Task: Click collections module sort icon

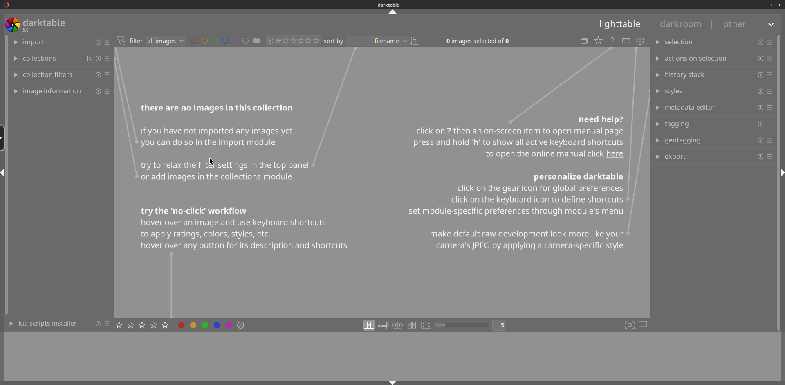Action: [90, 59]
